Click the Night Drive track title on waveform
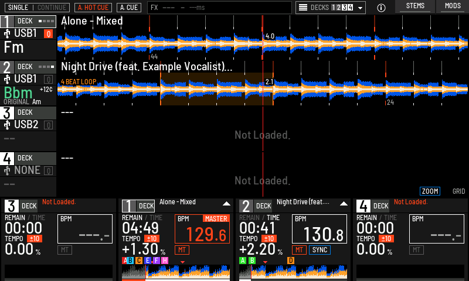The height and width of the screenshot is (281, 469). tap(147, 67)
